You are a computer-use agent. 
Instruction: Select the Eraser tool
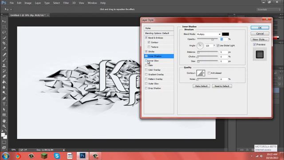(x=4, y=76)
